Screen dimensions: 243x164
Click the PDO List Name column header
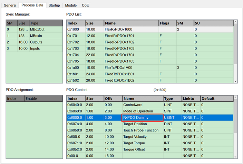pyautogui.click(x=131, y=23)
